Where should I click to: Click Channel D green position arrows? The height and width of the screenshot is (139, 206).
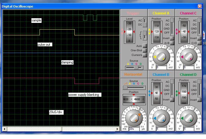[177, 93]
